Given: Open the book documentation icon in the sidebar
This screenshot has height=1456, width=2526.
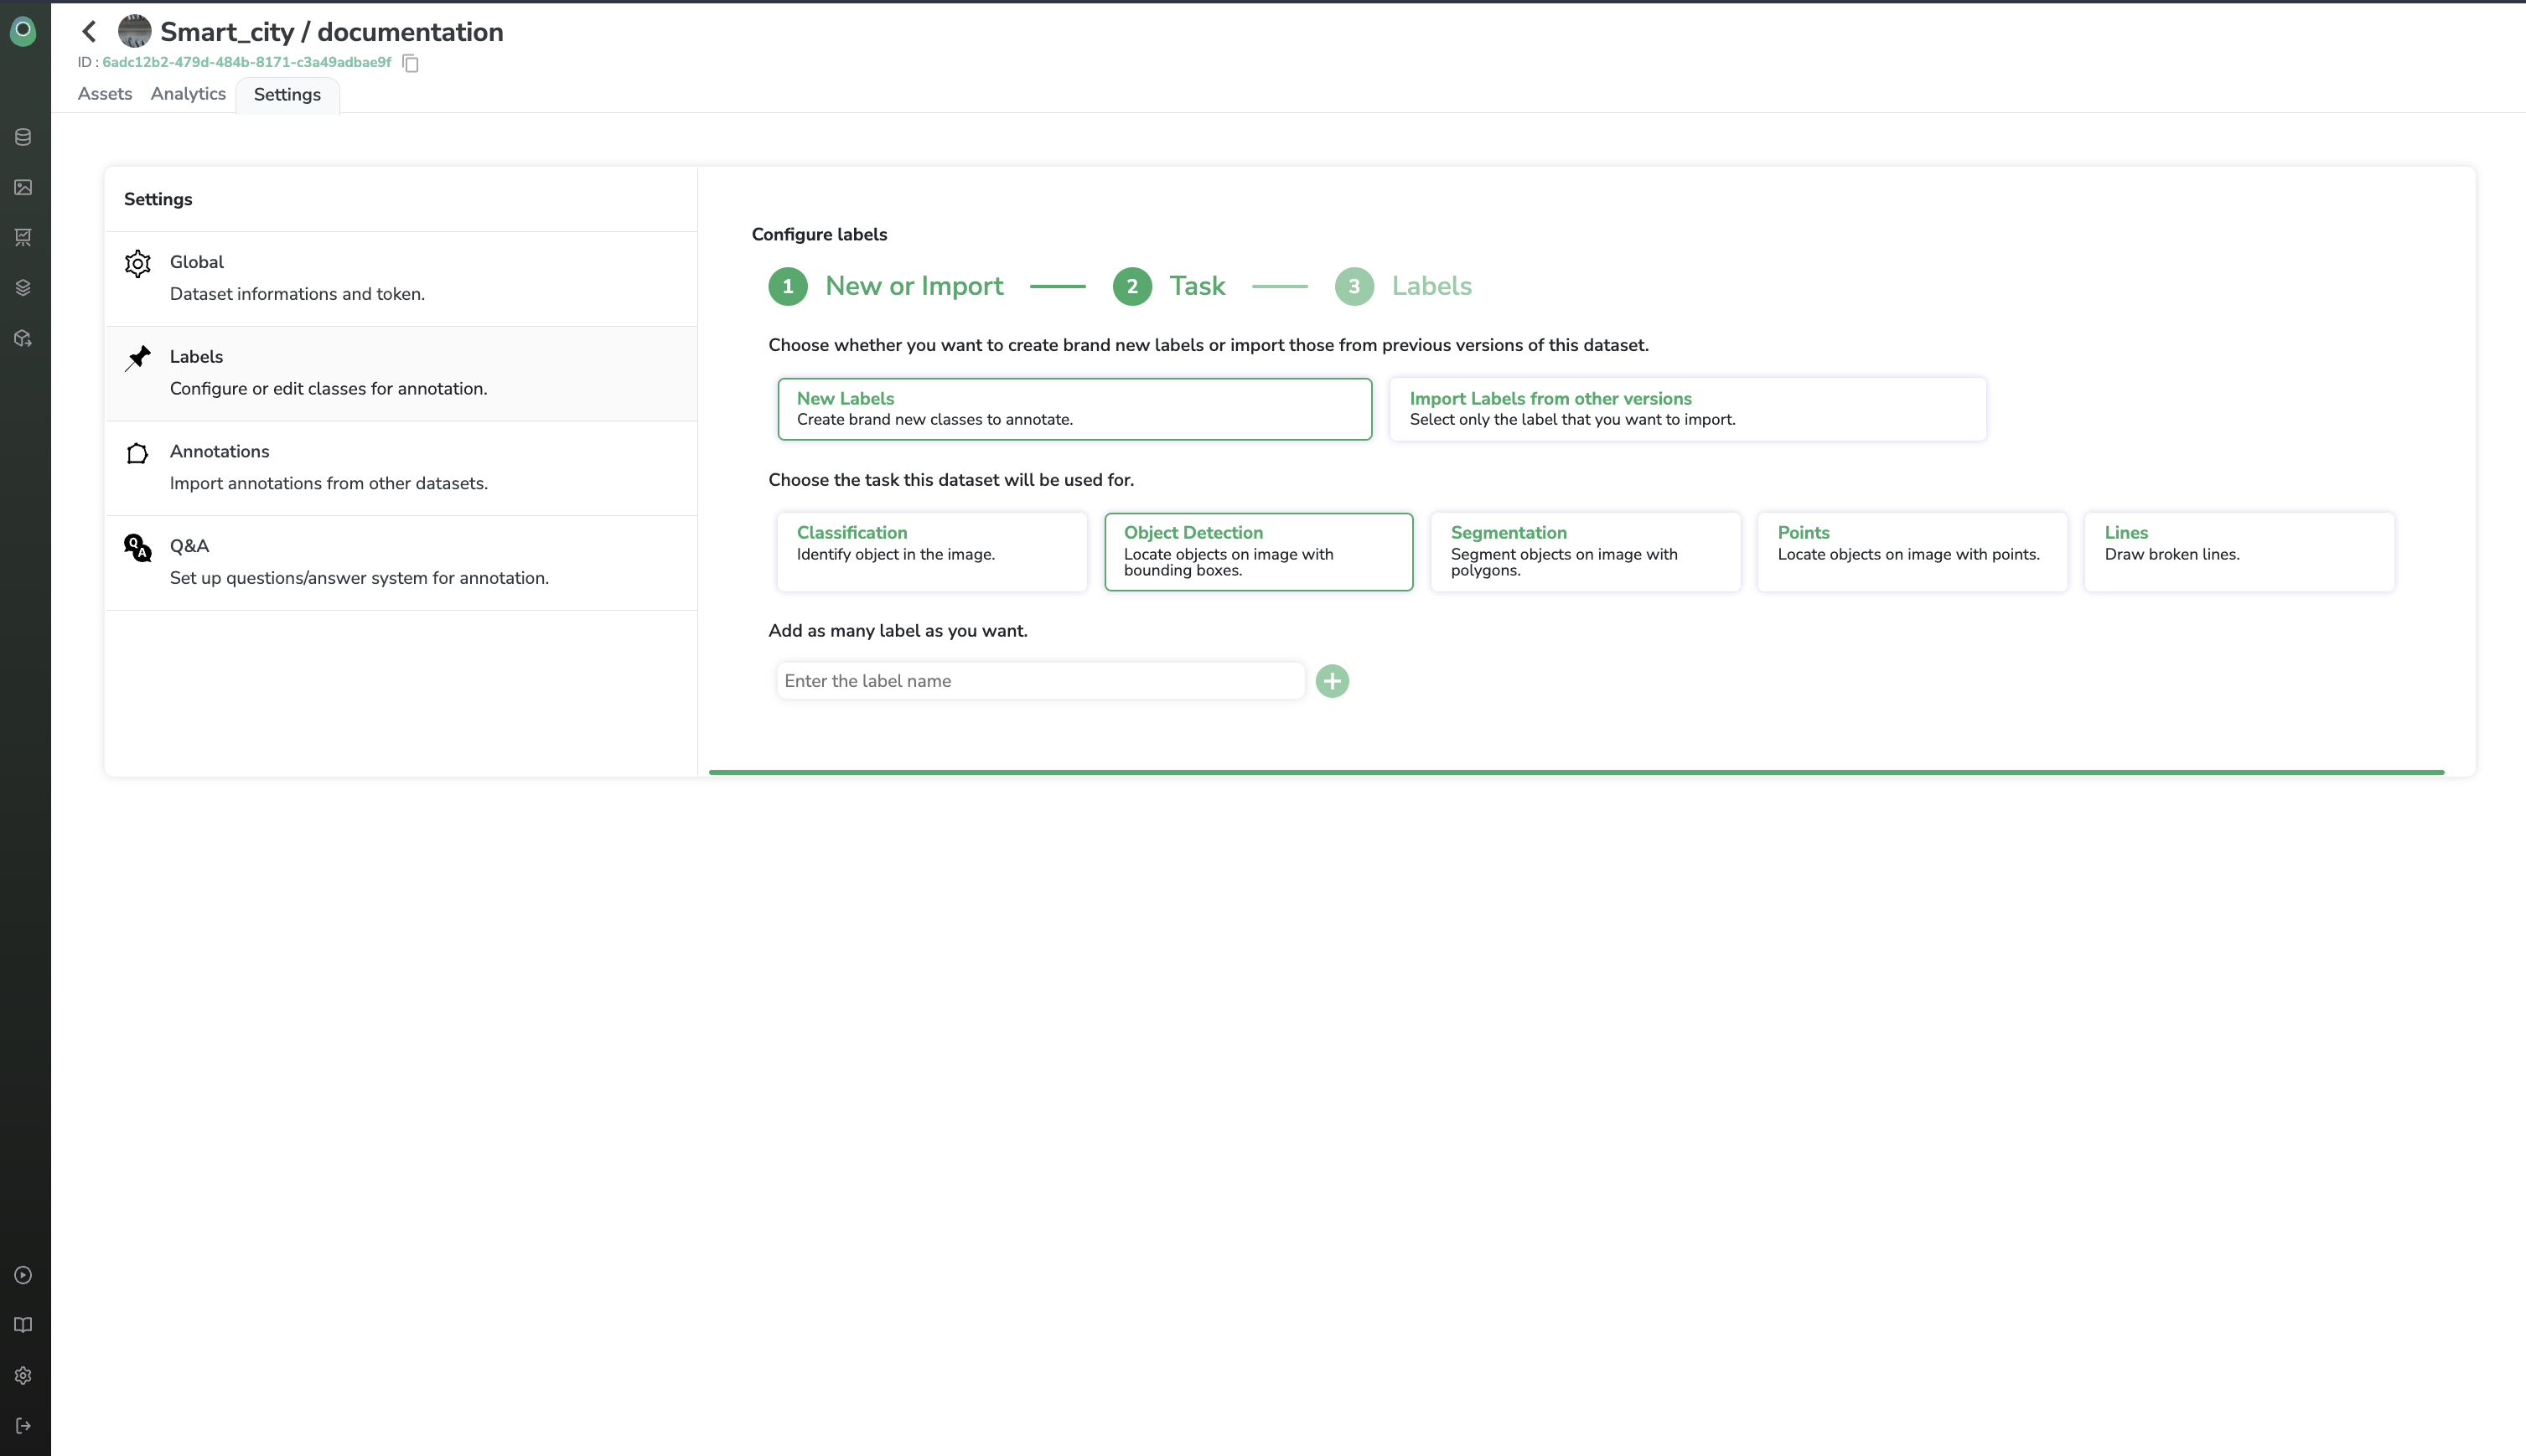Looking at the screenshot, I should [23, 1325].
